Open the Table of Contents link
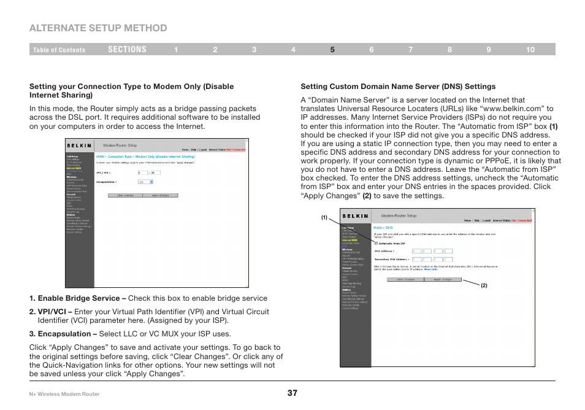This screenshot has height=410, width=585. (x=59, y=50)
